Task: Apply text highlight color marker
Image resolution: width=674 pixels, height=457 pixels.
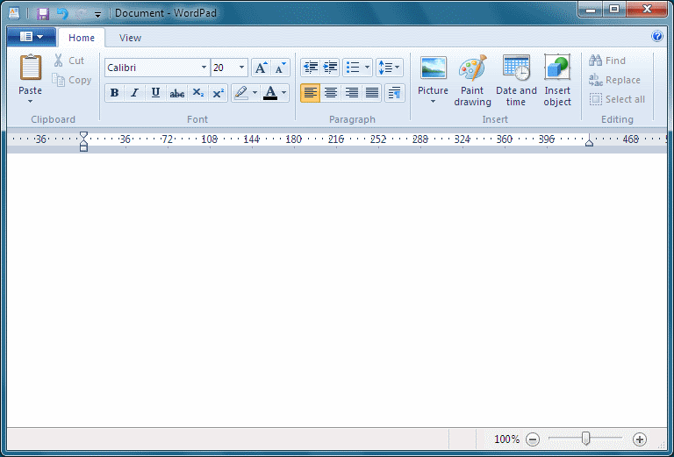Action: tap(241, 93)
